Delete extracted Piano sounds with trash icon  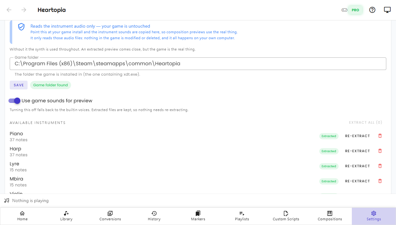380,136
